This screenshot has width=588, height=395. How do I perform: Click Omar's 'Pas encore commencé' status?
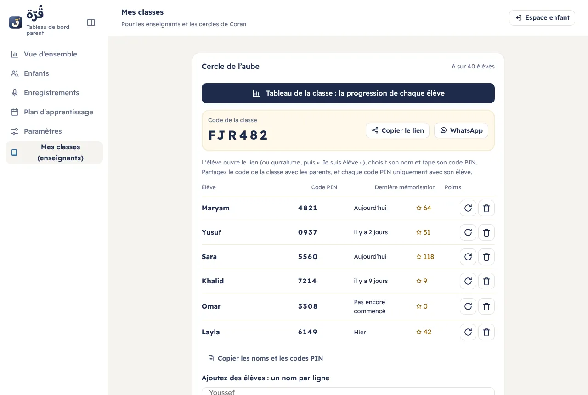click(370, 306)
